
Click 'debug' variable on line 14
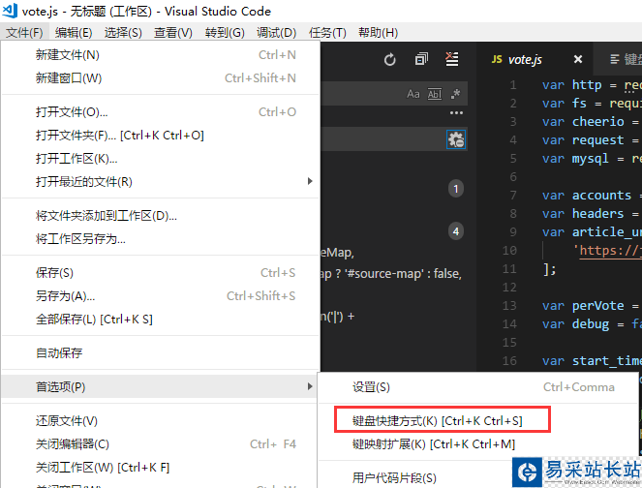point(591,323)
